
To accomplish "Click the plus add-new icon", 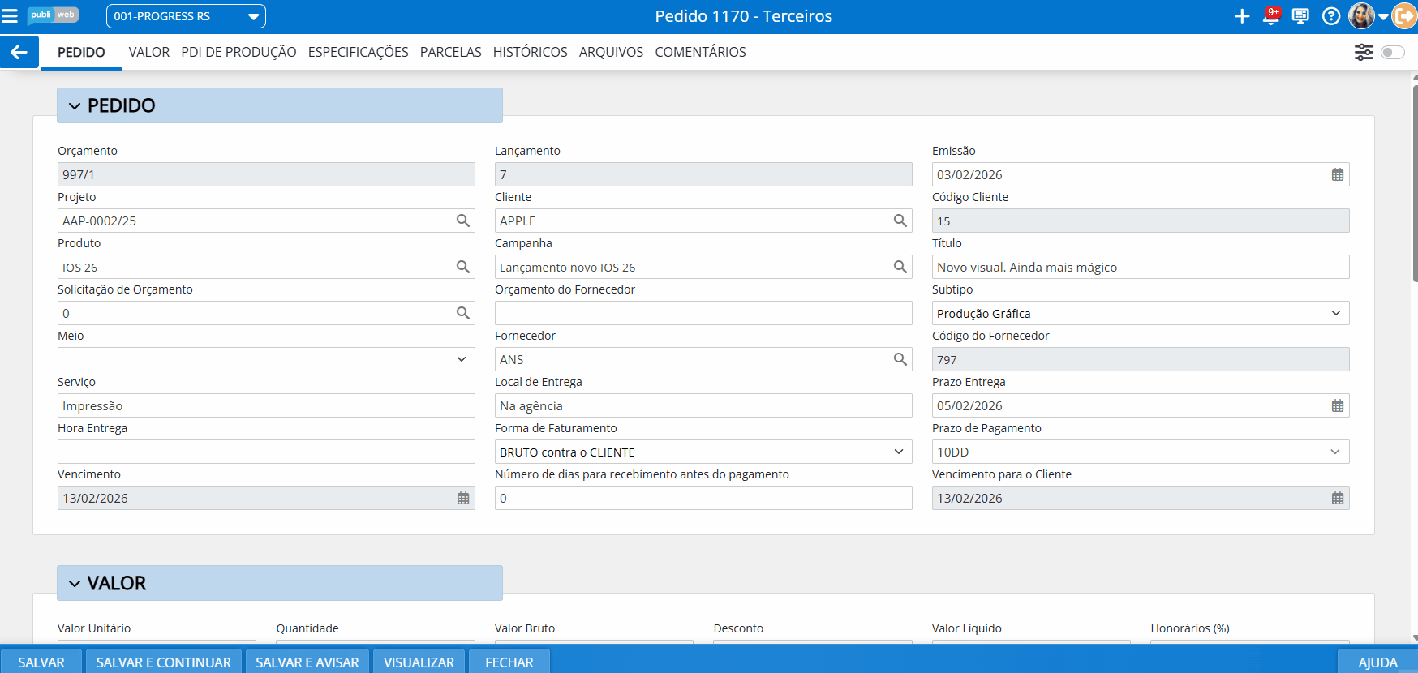I will pyautogui.click(x=1241, y=16).
